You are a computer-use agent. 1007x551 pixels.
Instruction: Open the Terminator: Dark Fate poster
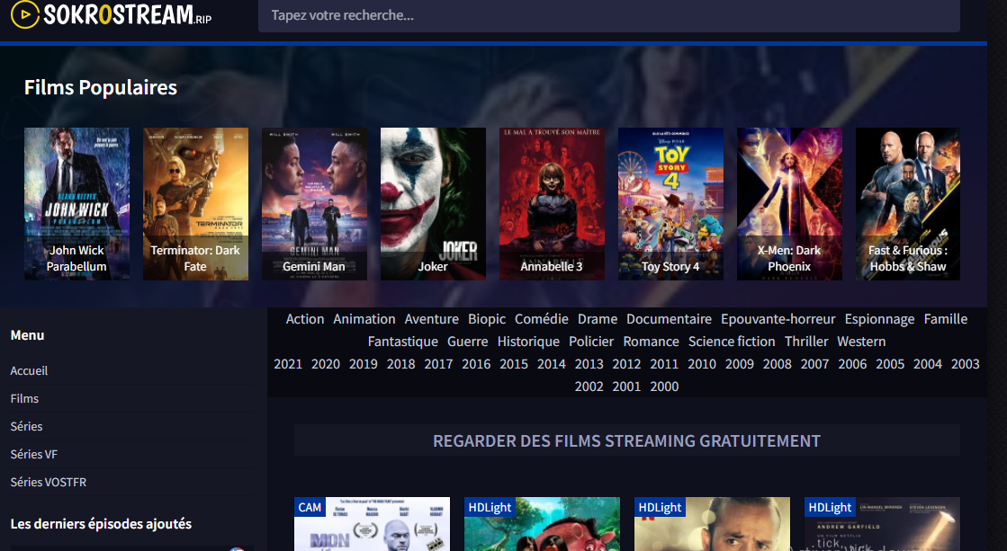click(x=195, y=203)
